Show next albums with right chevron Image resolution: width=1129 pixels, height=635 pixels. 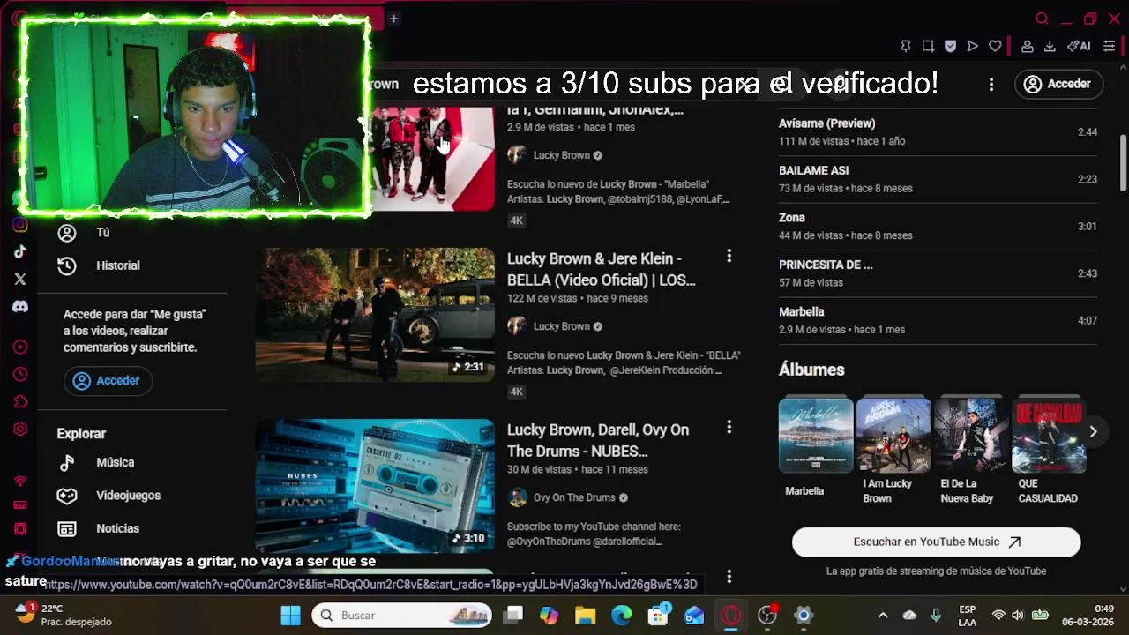1093,431
